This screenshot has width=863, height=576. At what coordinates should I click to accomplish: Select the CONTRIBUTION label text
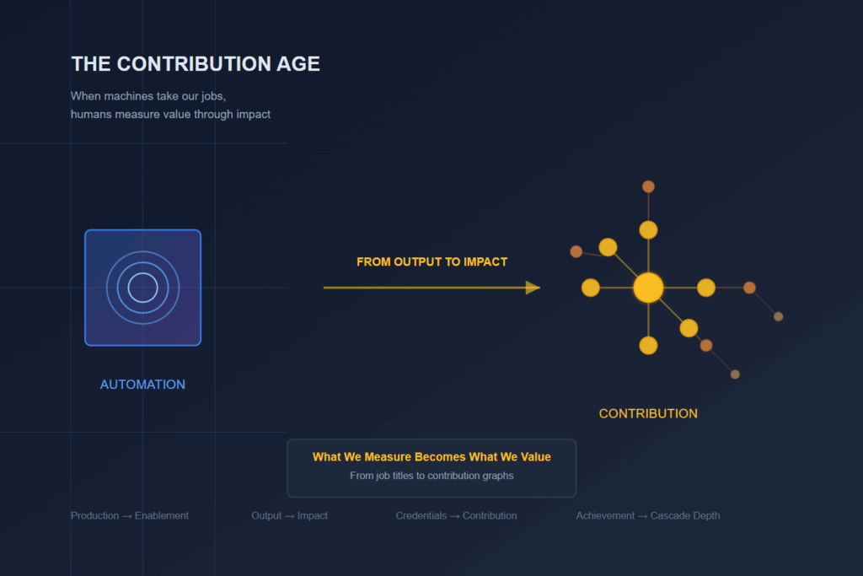pyautogui.click(x=648, y=413)
